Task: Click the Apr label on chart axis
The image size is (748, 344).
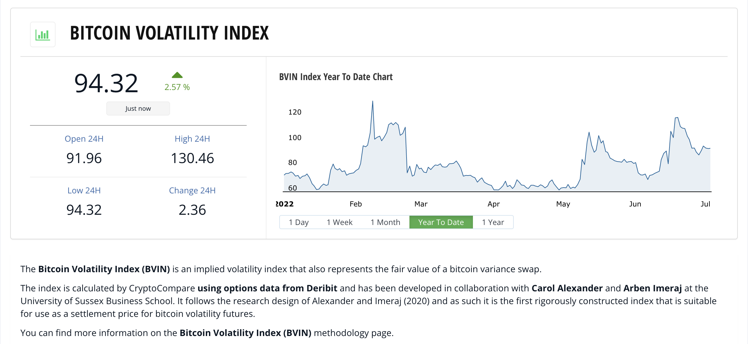Action: 494,204
